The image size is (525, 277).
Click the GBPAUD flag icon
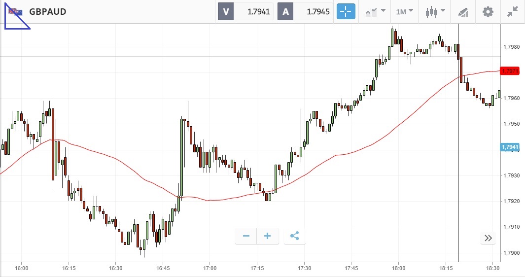[x=15, y=11]
